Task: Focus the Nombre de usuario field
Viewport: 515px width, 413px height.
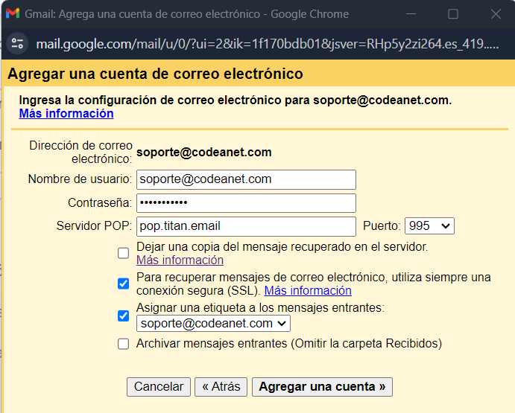Action: tap(246, 179)
